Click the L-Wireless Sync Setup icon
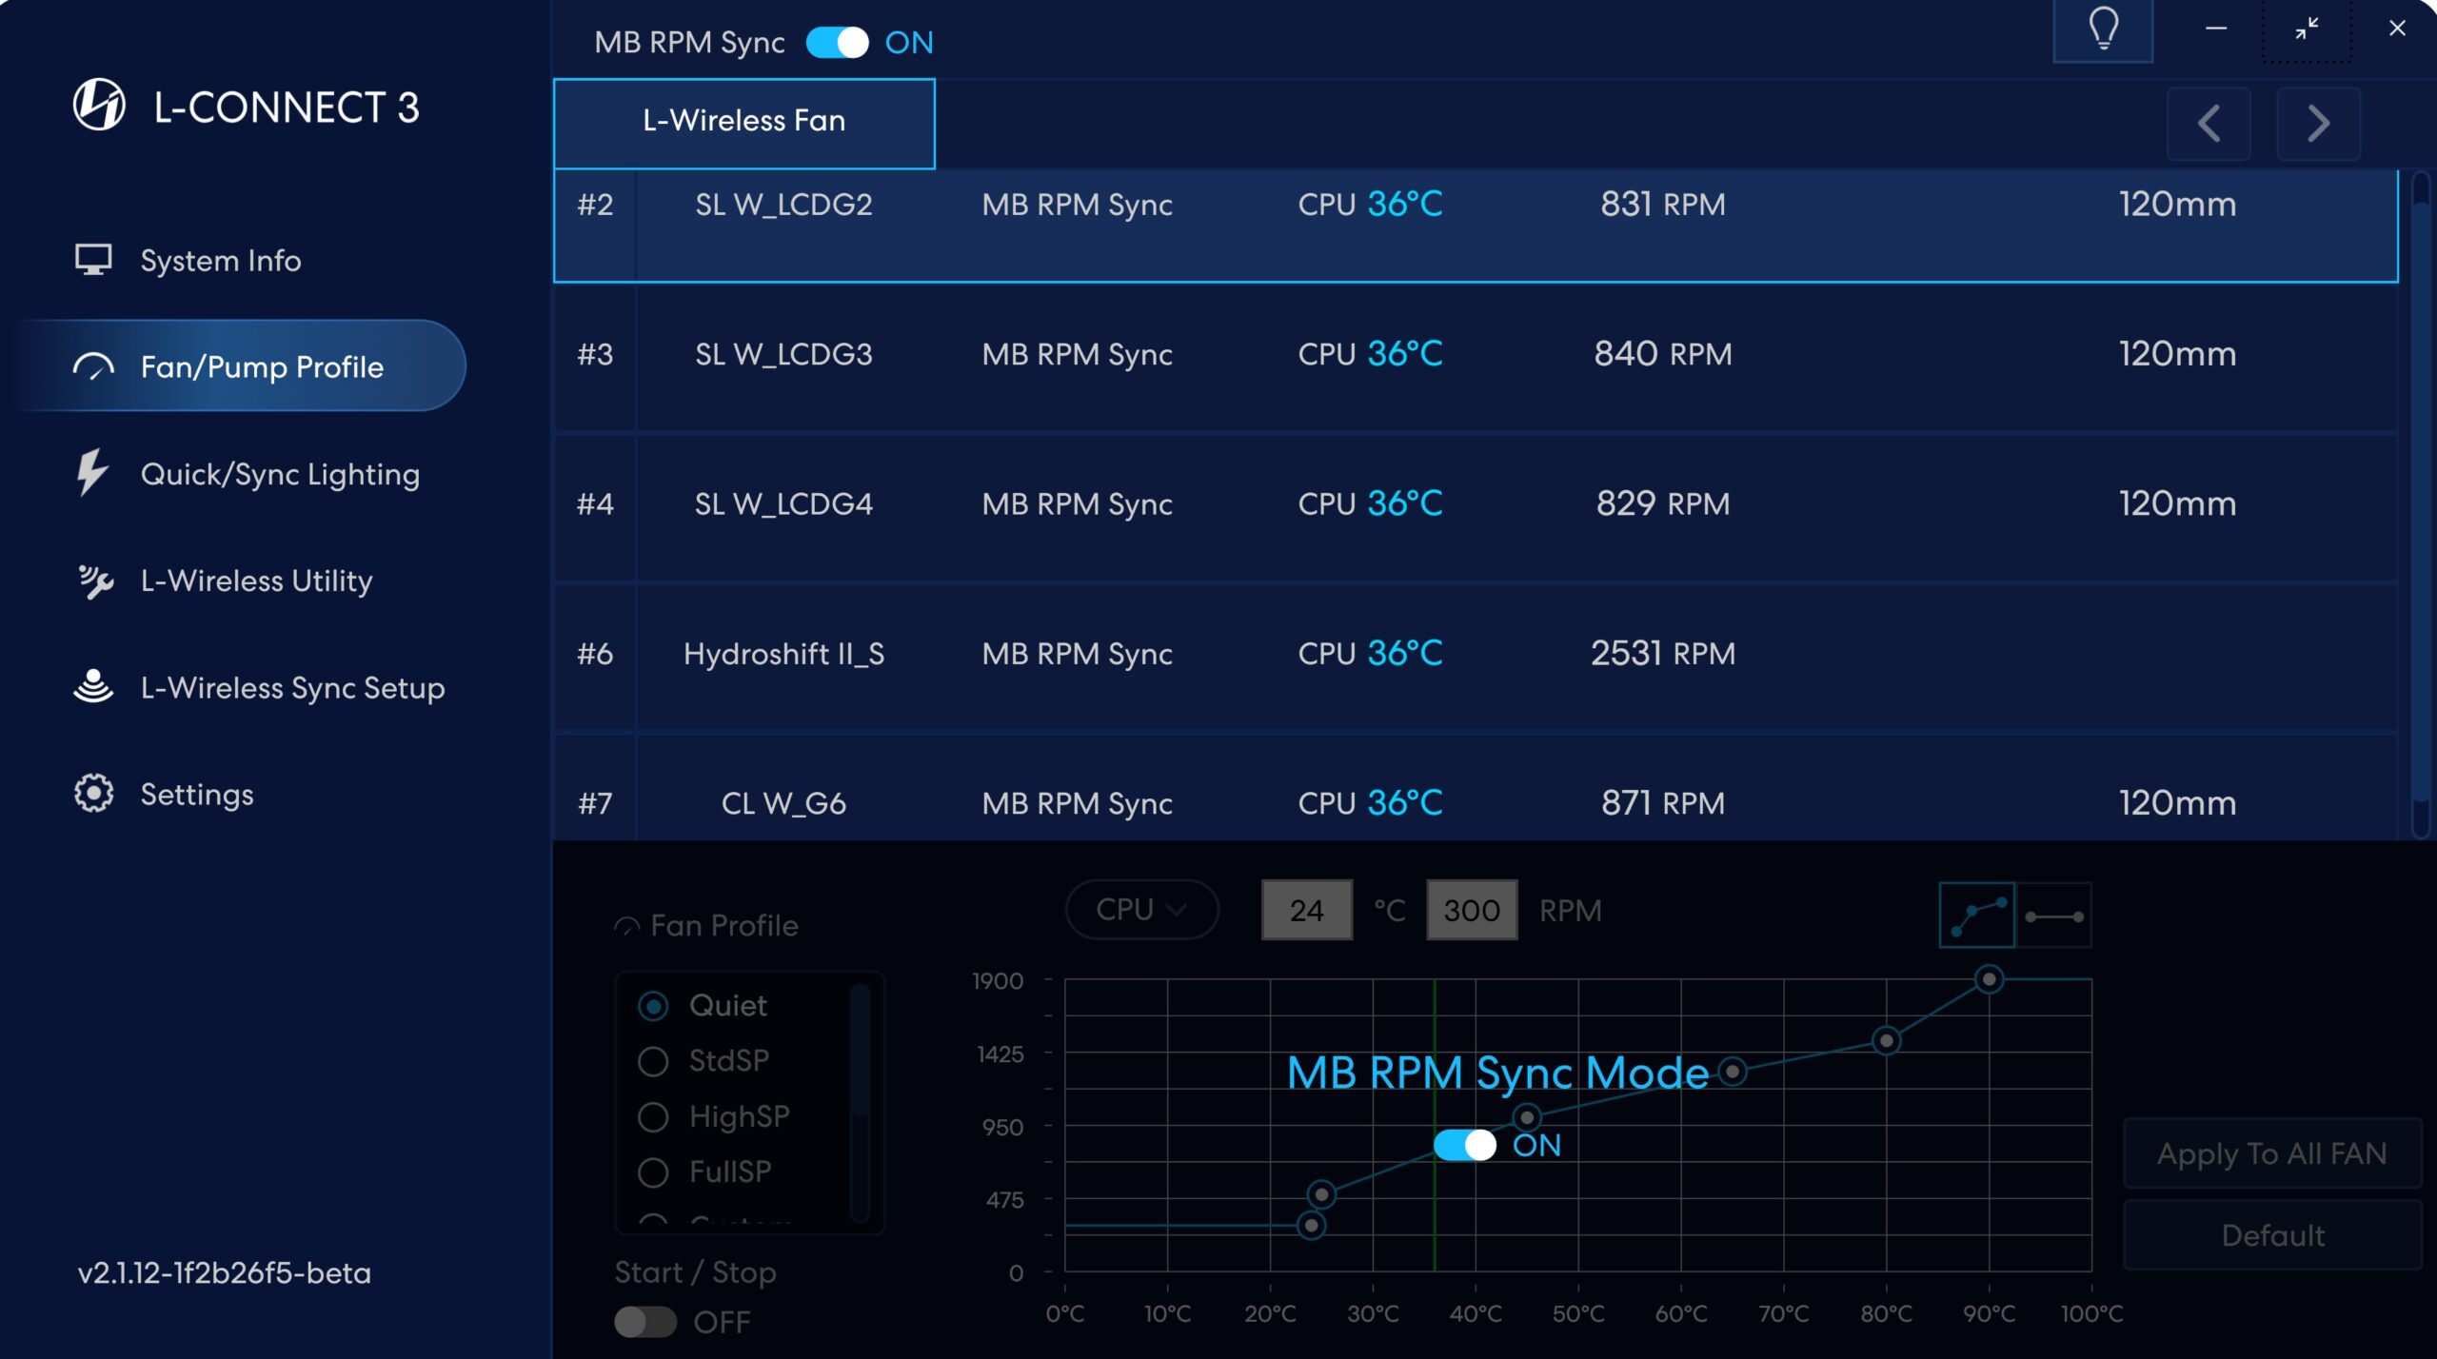This screenshot has width=2437, height=1359. tap(93, 686)
